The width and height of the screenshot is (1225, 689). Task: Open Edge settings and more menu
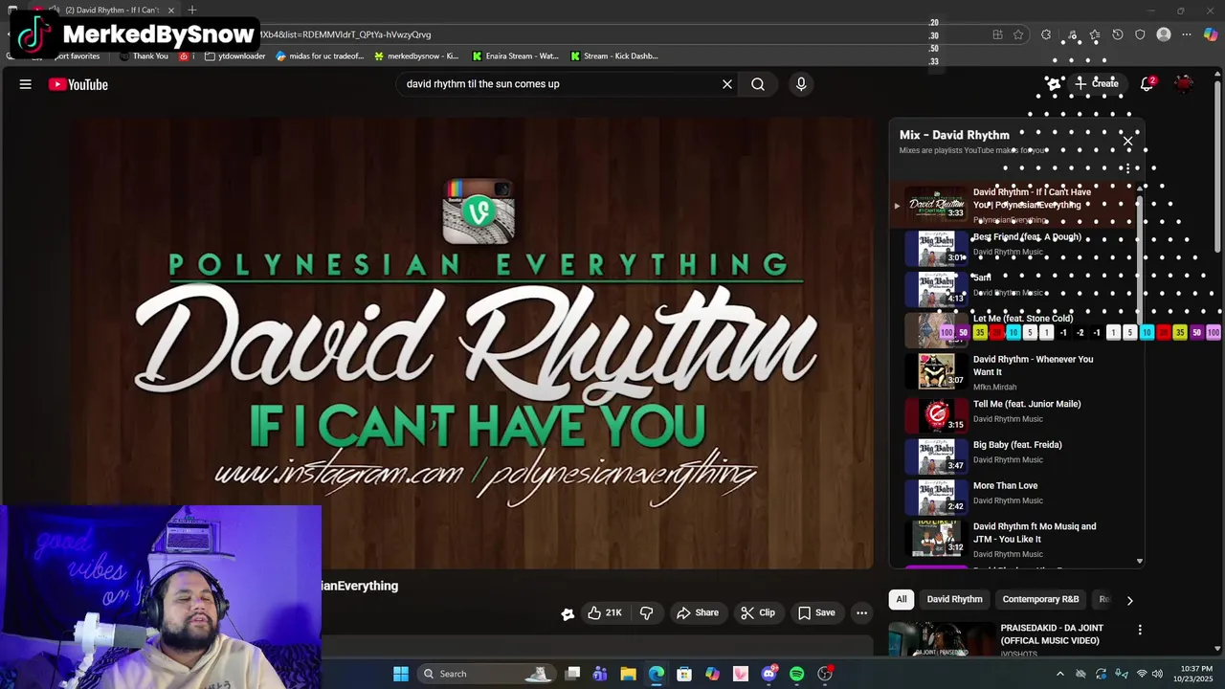1187,34
